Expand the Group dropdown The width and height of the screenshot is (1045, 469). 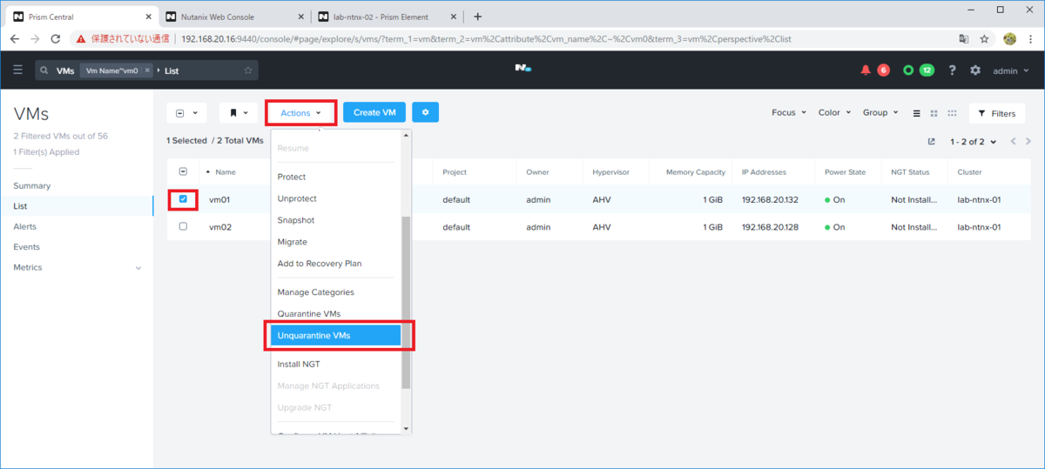coord(881,113)
